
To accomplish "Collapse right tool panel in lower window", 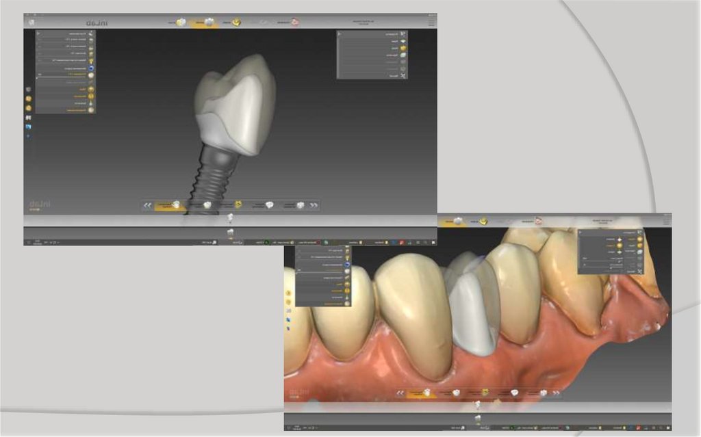I will pyautogui.click(x=581, y=233).
